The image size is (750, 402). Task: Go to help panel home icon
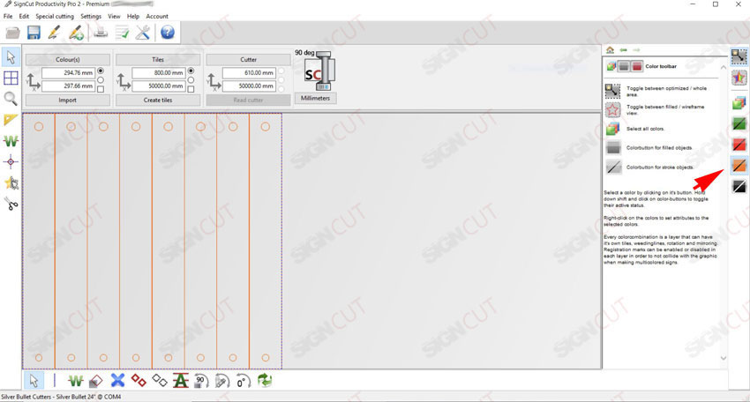[x=610, y=49]
